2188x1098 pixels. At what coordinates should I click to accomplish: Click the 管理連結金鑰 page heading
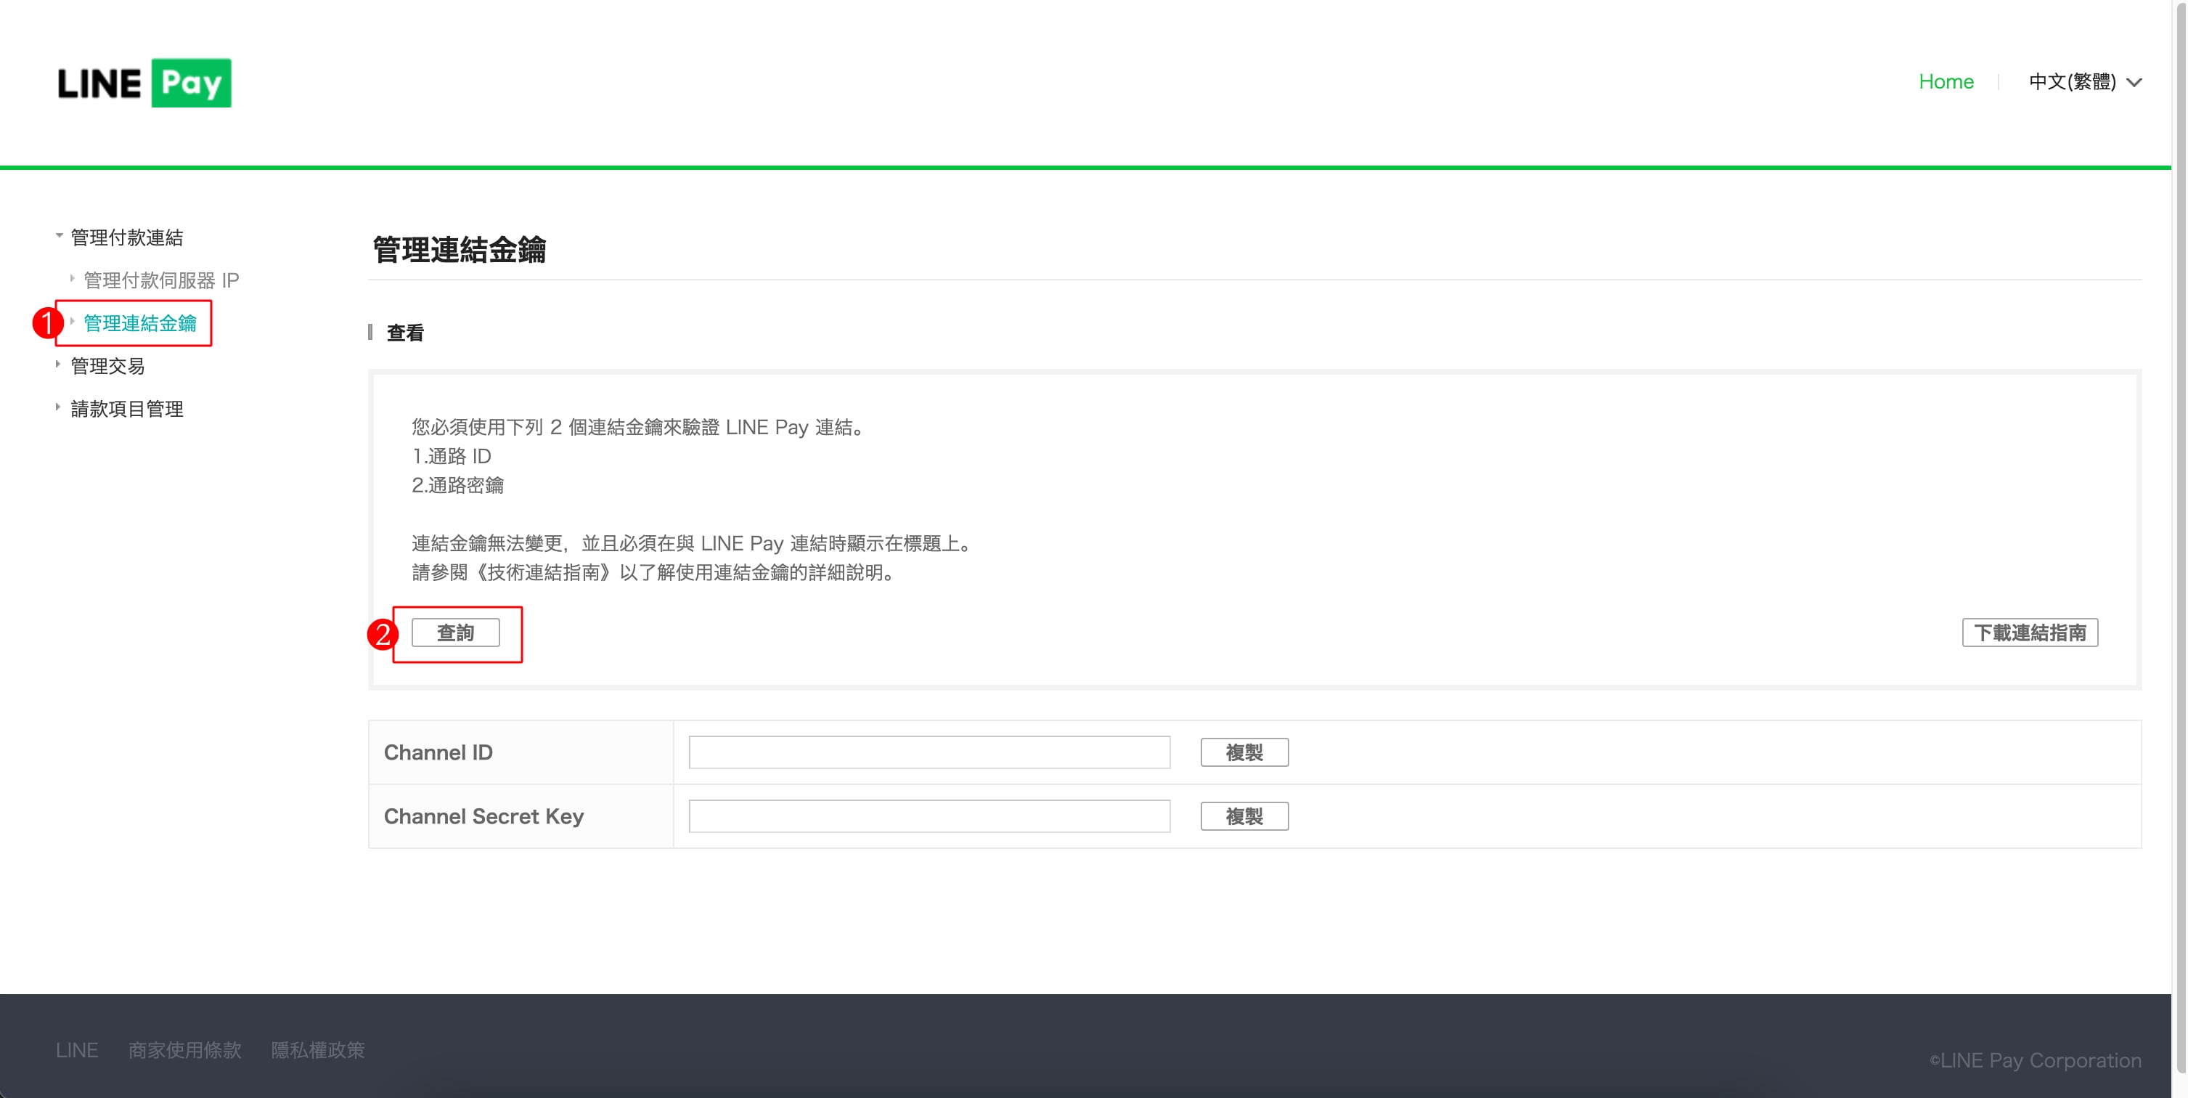pos(460,249)
